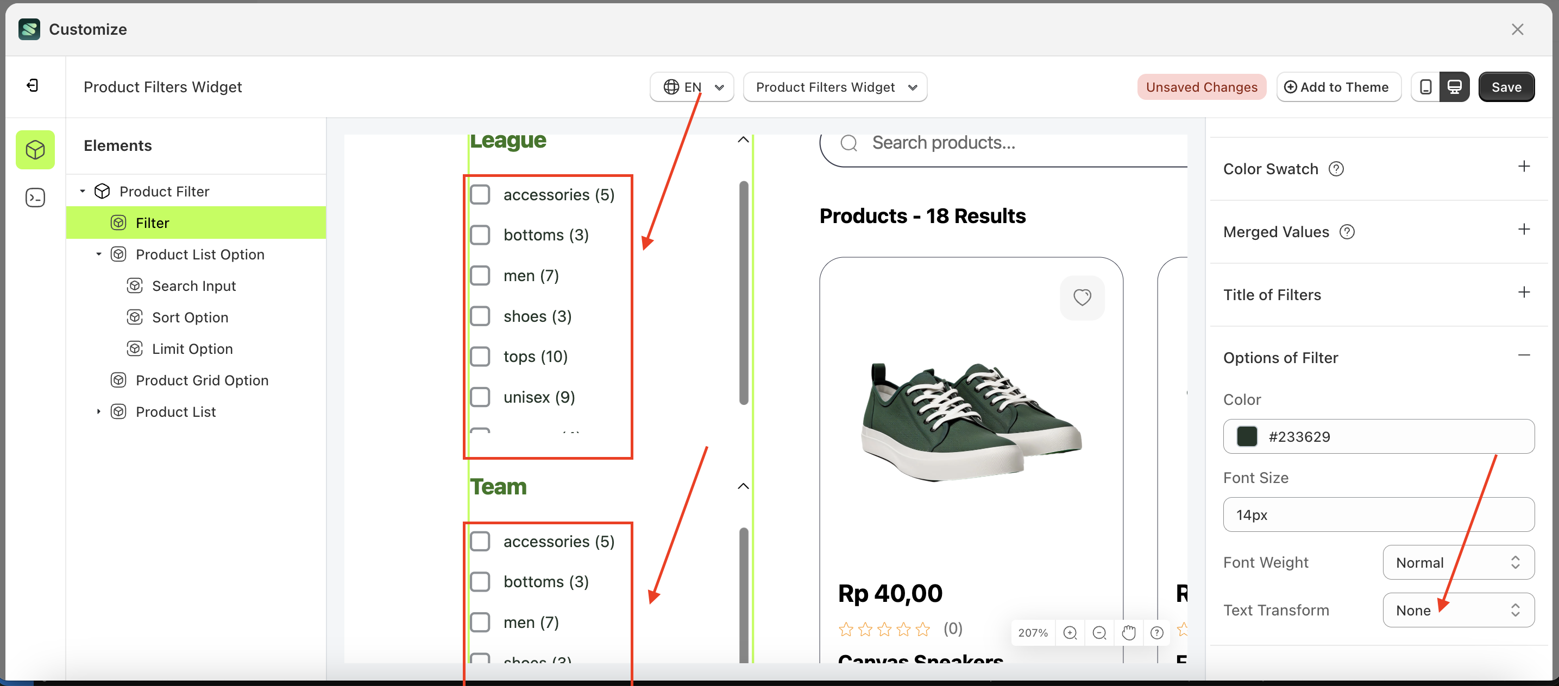The height and width of the screenshot is (686, 1559).
Task: Click the Add to Theme button
Action: (x=1337, y=87)
